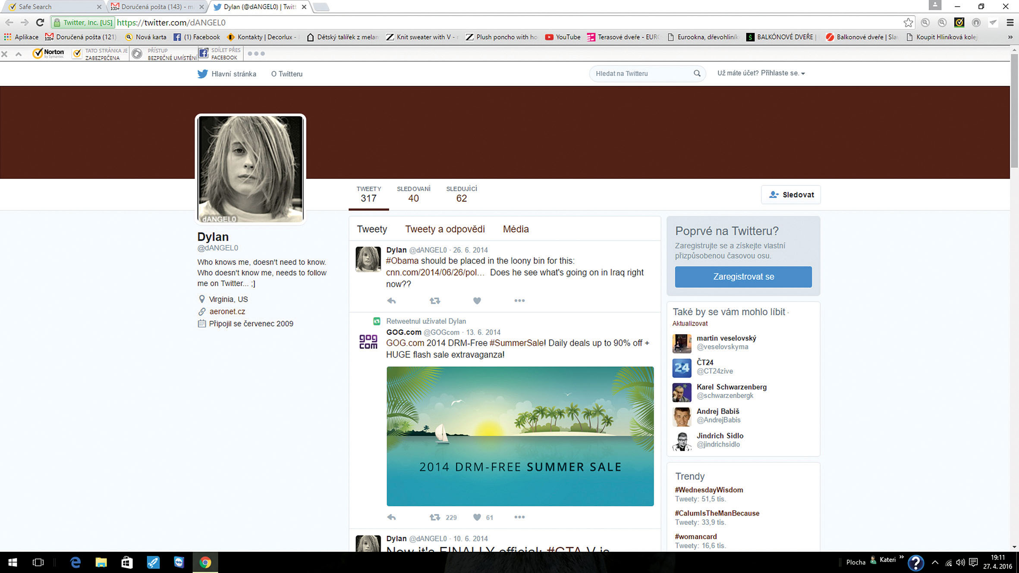Screen dimensions: 1019x573
Task: Open the cnn.com link in Obama tweet
Action: 435,272
